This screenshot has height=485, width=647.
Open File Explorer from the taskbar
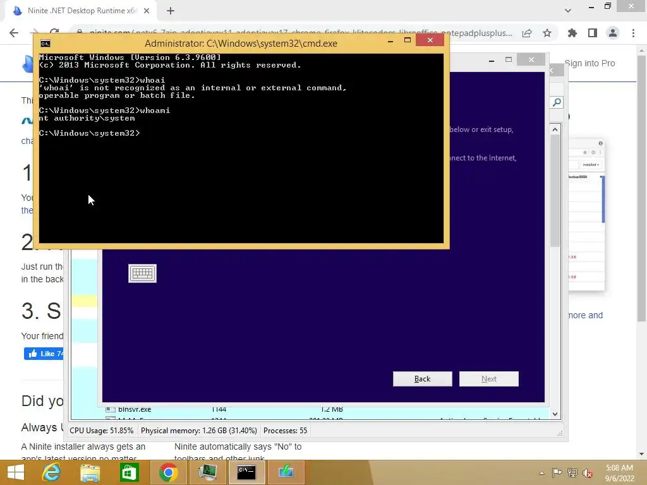[x=90, y=472]
